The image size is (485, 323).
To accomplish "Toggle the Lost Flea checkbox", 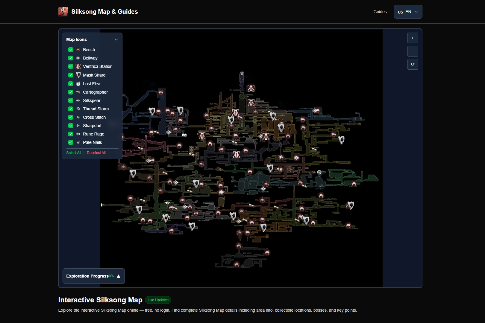I will point(71,84).
